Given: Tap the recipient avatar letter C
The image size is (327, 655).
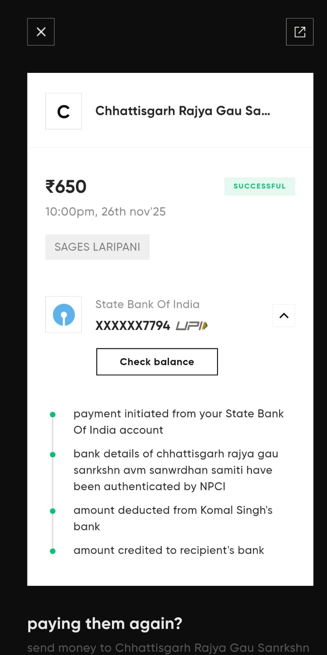Looking at the screenshot, I should coord(63,111).
